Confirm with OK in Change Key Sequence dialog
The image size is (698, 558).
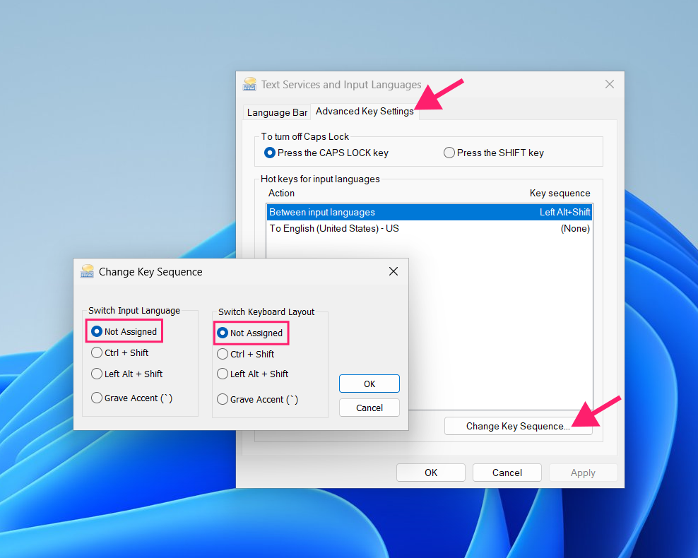coord(369,384)
